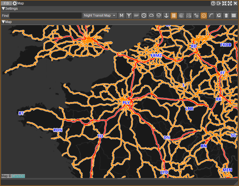
Task: Disable the railways overlay toggle
Action: (174, 15)
